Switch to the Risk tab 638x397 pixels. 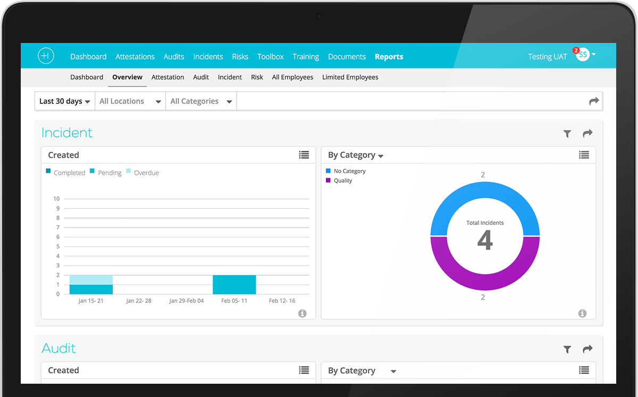[257, 77]
